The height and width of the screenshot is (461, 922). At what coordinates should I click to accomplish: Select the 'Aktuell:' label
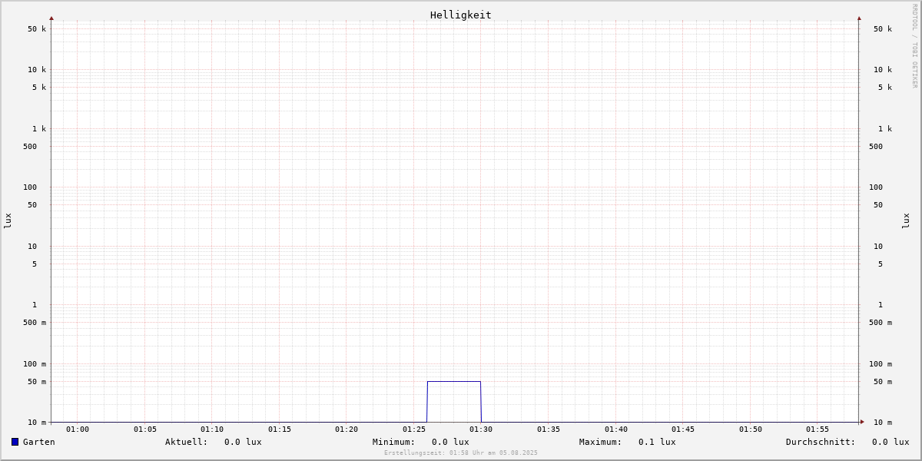click(187, 442)
